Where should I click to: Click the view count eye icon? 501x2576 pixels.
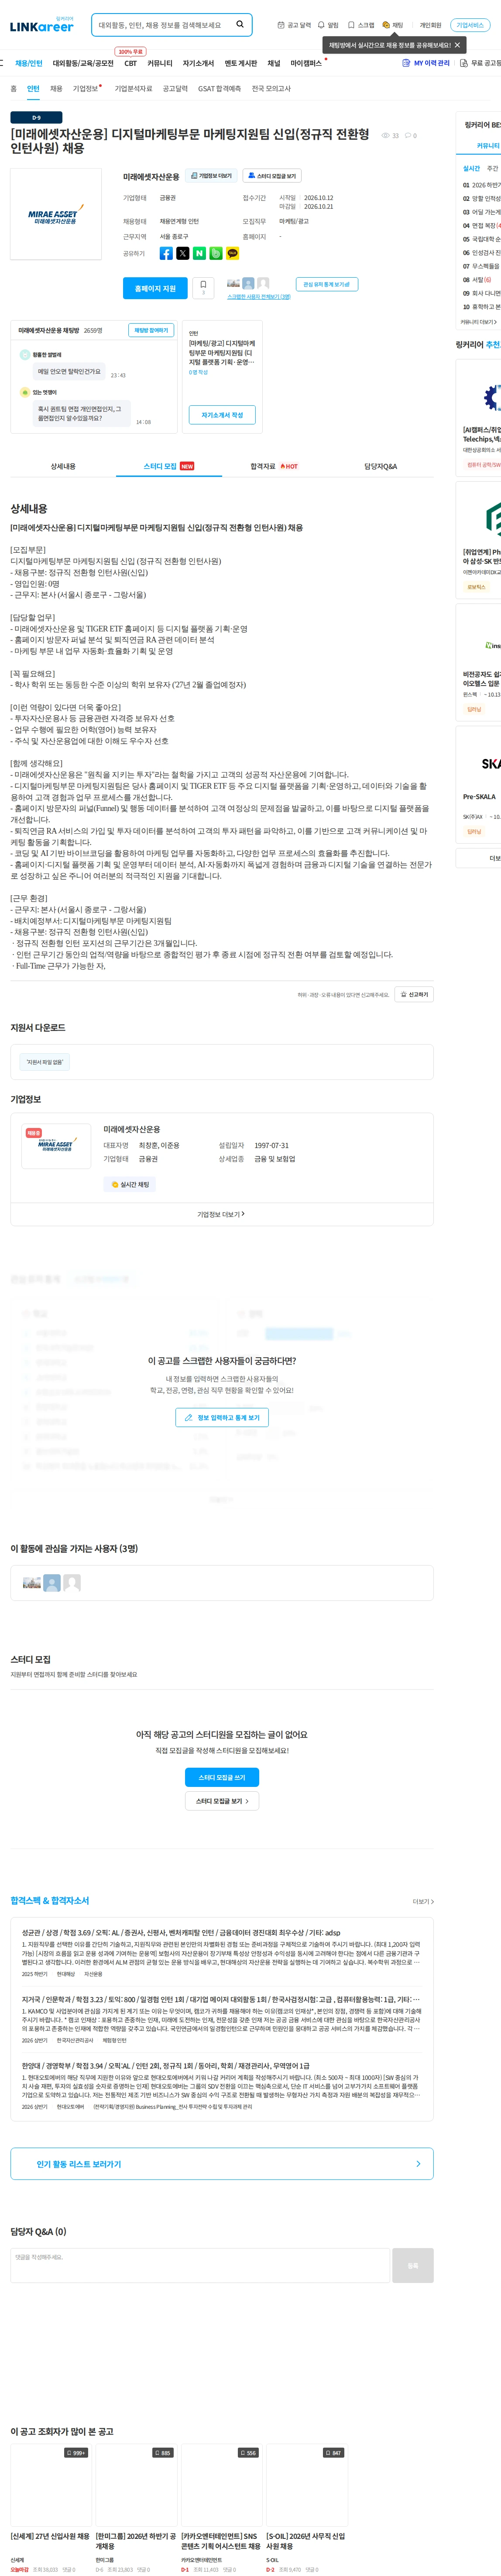385,135
